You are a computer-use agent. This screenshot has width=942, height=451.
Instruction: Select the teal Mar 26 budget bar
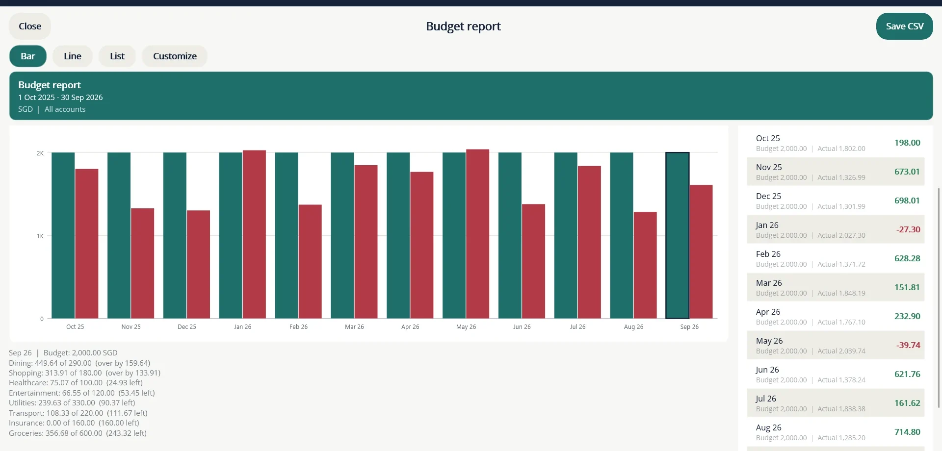tap(342, 235)
